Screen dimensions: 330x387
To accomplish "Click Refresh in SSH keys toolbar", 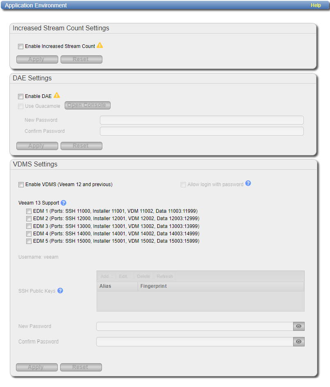I will pos(165,276).
